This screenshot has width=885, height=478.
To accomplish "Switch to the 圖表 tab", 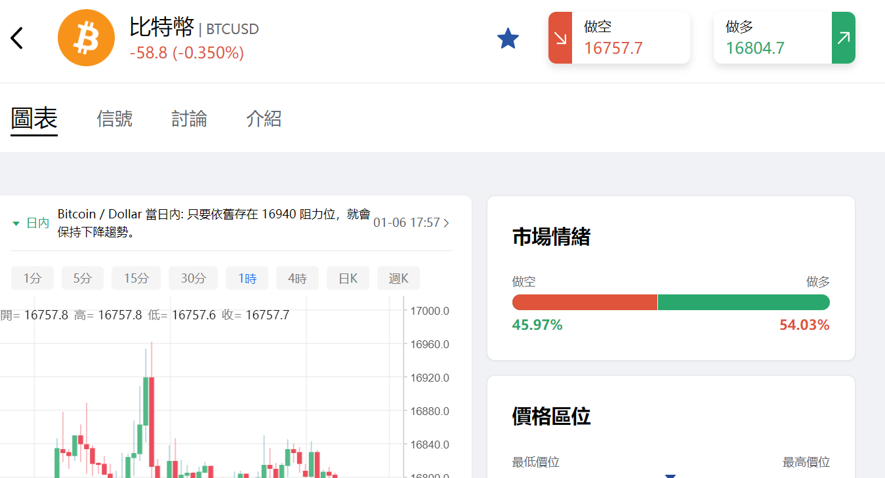I will pyautogui.click(x=34, y=119).
